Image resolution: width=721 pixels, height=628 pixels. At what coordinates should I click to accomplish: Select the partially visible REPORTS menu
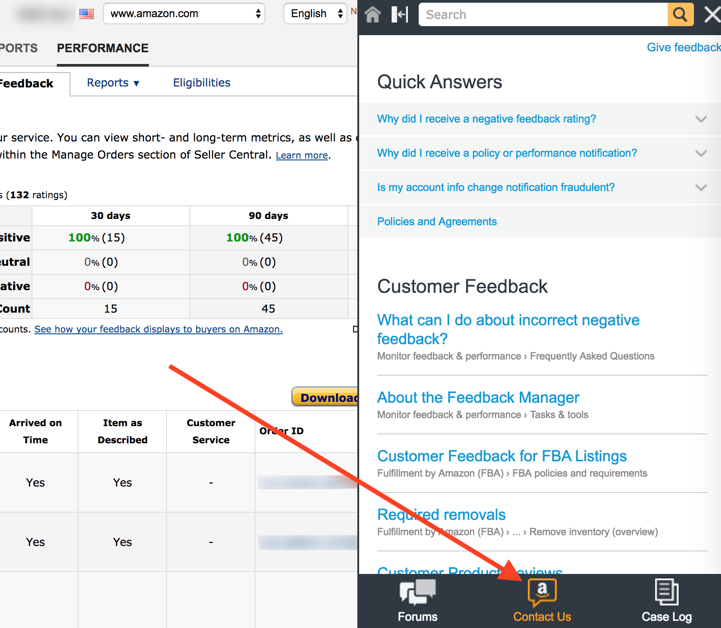[18, 48]
